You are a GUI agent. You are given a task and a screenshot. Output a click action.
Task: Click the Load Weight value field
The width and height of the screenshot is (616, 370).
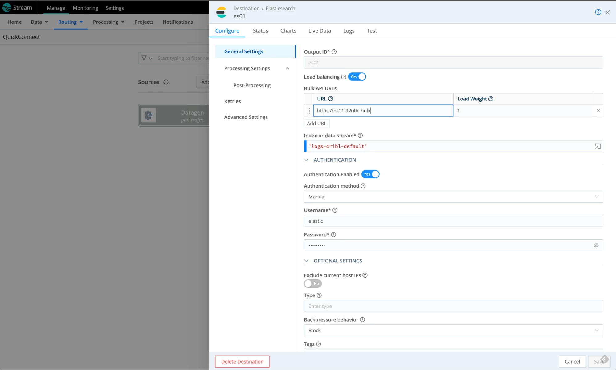523,111
